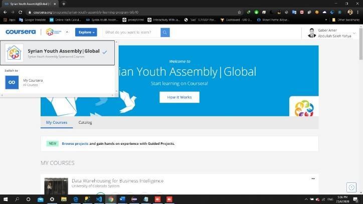Click the user profile photo
363x204 pixels.
[312, 33]
